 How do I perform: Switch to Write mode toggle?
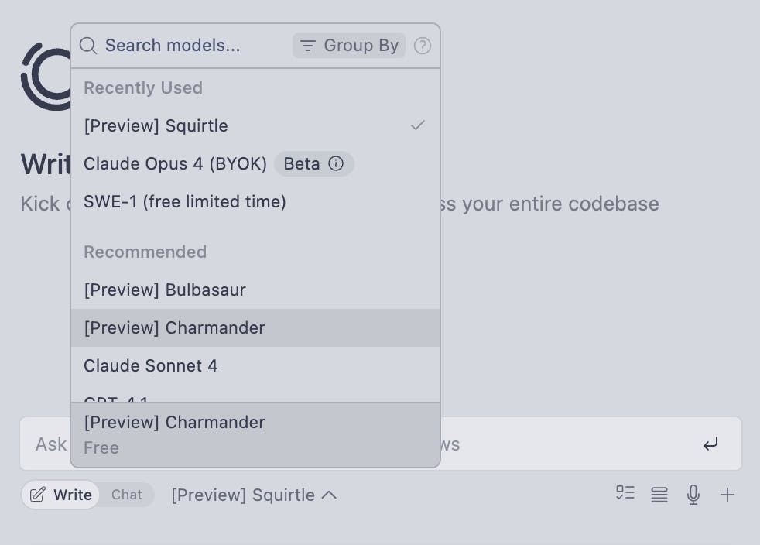pos(61,495)
